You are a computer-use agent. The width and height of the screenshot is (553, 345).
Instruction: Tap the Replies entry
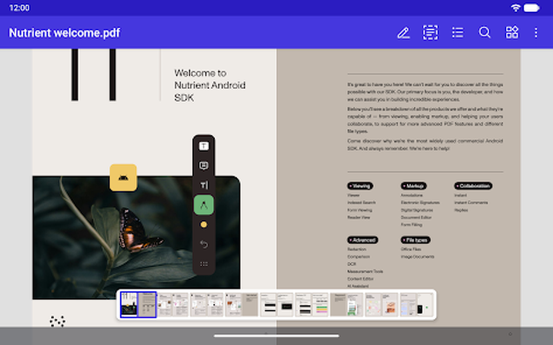coord(461,210)
